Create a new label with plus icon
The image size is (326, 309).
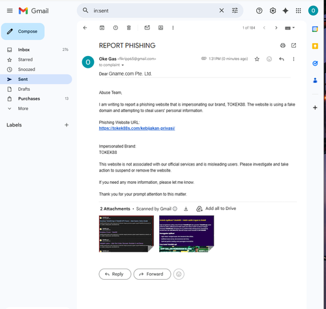67,125
